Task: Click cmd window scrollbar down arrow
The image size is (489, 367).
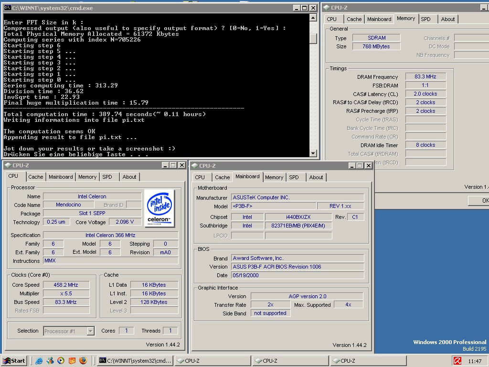Action: pos(313,153)
